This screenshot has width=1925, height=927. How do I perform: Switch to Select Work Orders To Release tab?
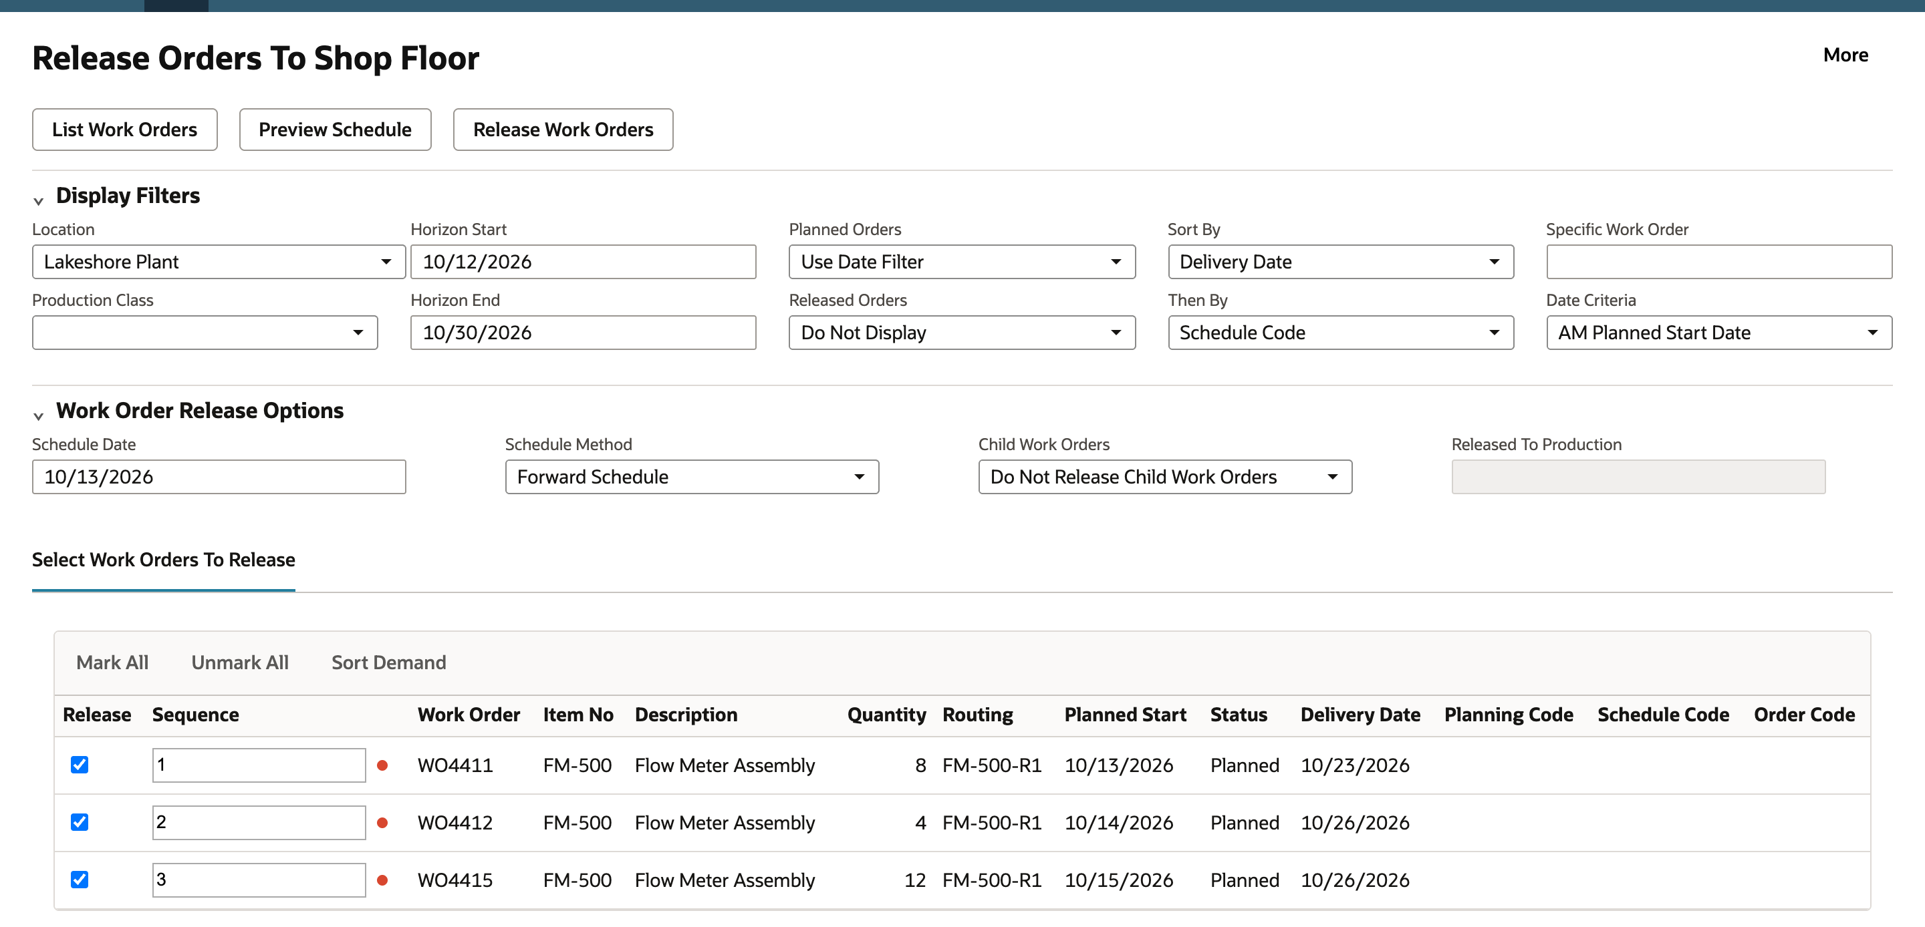tap(164, 560)
